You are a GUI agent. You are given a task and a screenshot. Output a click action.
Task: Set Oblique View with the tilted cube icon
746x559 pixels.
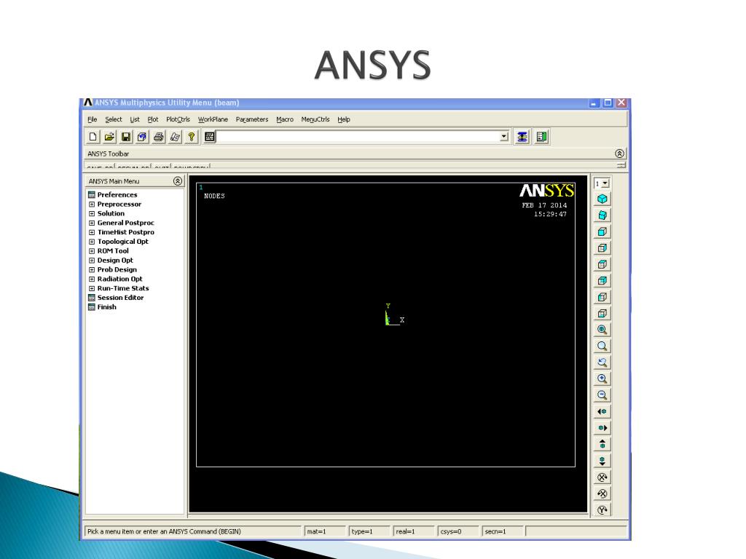pyautogui.click(x=602, y=215)
